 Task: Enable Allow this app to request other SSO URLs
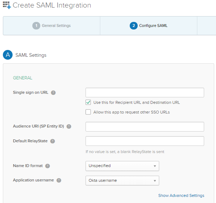click(88, 112)
